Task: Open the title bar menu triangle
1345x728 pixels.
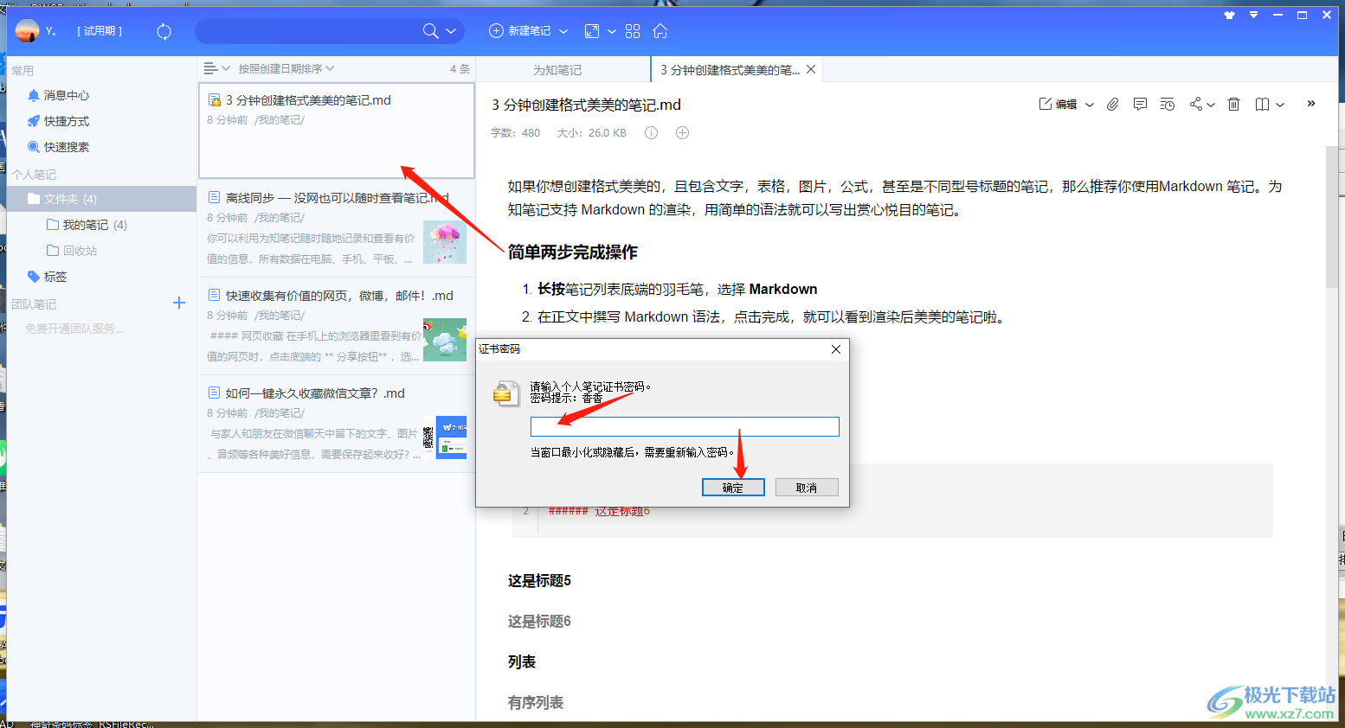Action: tap(1253, 15)
